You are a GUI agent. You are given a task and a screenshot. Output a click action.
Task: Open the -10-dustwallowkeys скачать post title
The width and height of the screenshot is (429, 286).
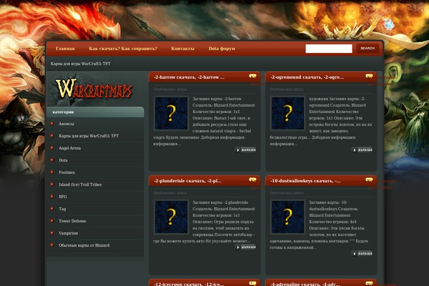pyautogui.click(x=305, y=181)
